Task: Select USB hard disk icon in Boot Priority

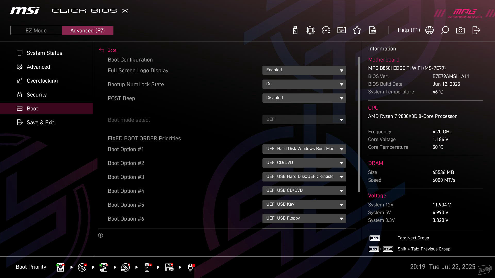Action: 104,267
